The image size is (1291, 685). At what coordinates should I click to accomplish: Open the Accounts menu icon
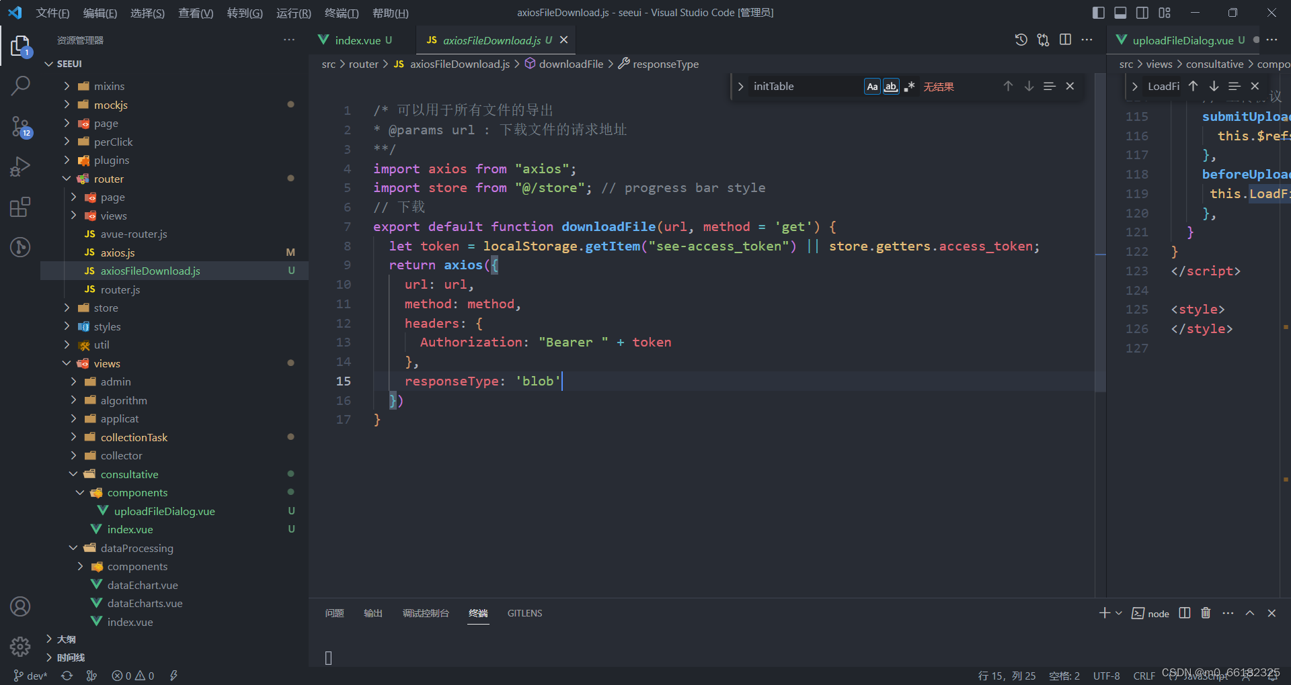pos(20,606)
